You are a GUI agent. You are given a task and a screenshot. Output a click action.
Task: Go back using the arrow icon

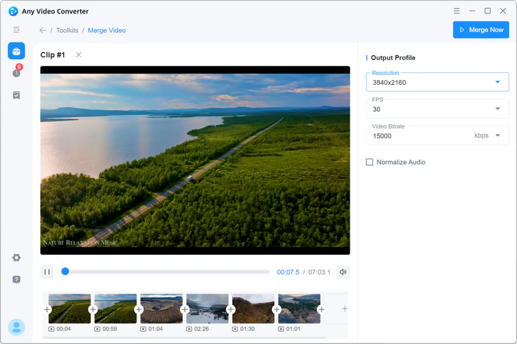43,30
